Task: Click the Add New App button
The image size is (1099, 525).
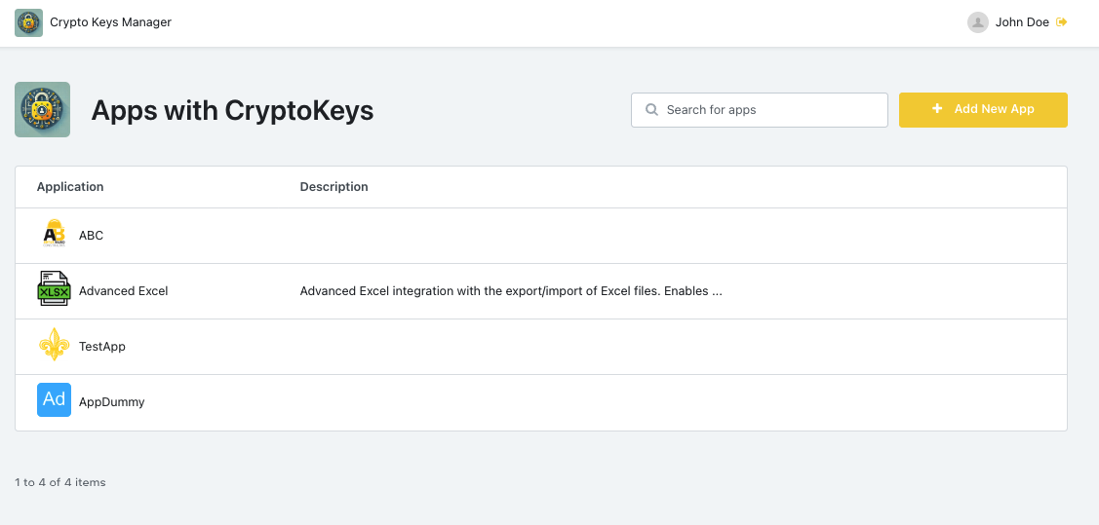Action: click(x=983, y=110)
